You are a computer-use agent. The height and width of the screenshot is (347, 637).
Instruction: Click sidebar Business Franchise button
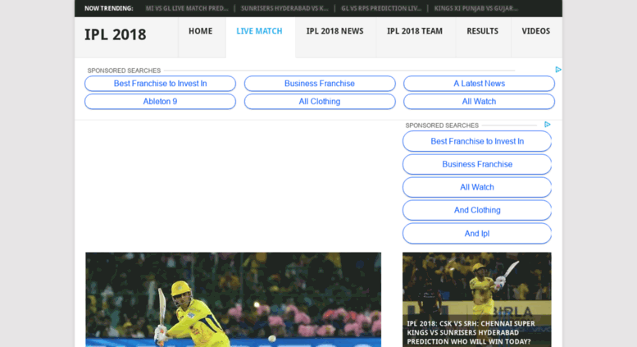coord(477,164)
